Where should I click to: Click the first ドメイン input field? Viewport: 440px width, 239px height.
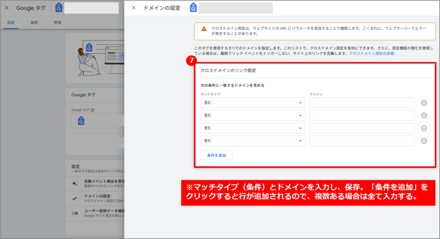pyautogui.click(x=362, y=103)
